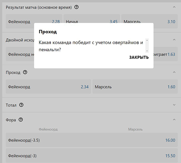Collapse Двойной исход section chevron
181x163 pixels.
(x=174, y=40)
